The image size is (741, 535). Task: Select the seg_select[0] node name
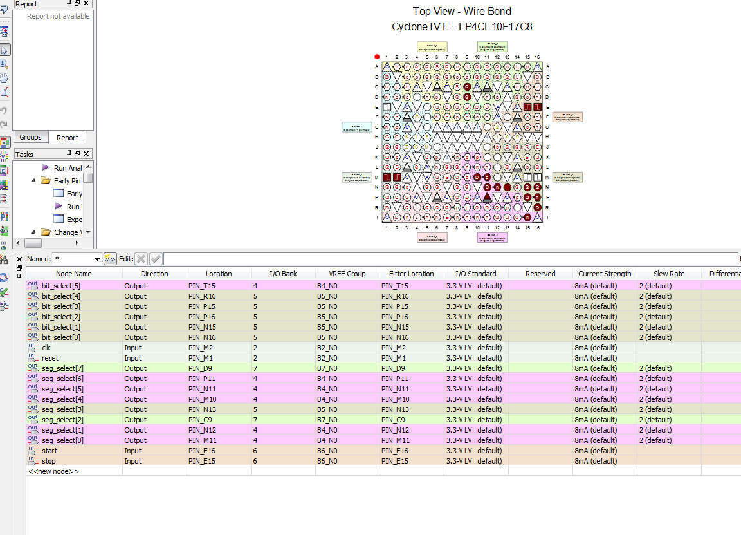coord(62,440)
